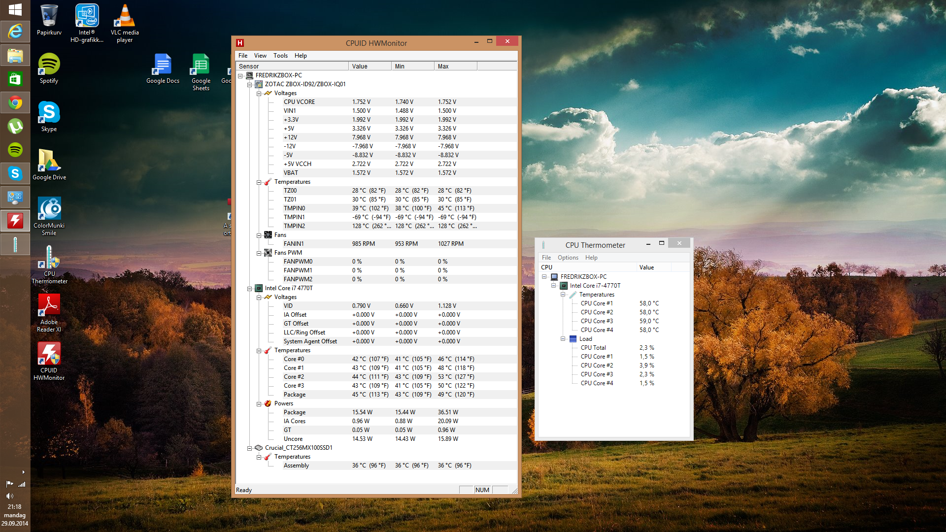The width and height of the screenshot is (946, 532).
Task: Switch to Spotify in taskbar
Action: (x=15, y=150)
